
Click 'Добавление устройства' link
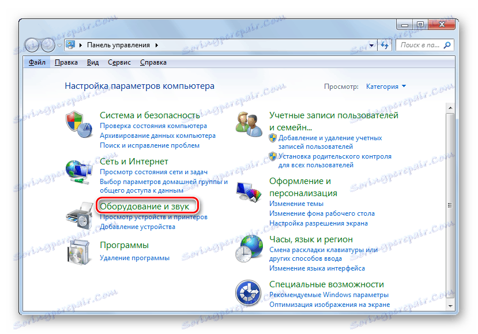[x=137, y=227]
